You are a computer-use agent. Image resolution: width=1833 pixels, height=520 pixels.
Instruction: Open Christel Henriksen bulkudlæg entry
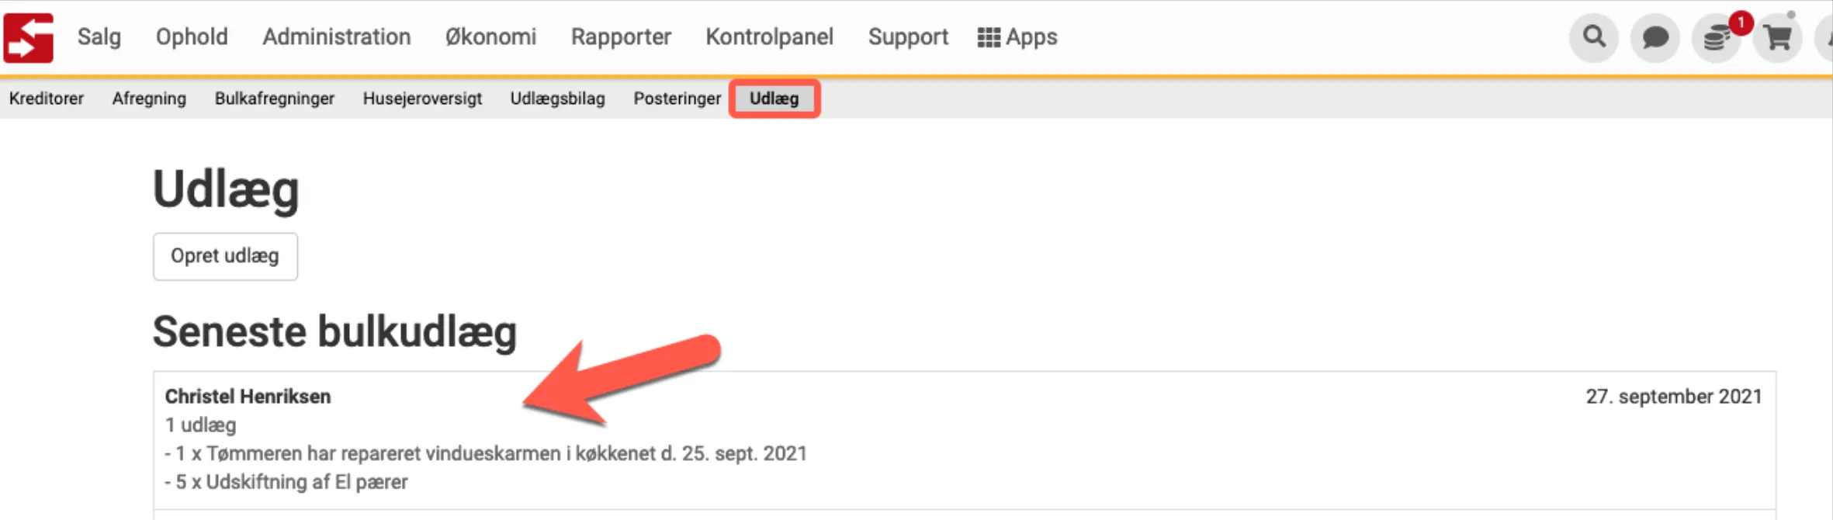(x=248, y=397)
